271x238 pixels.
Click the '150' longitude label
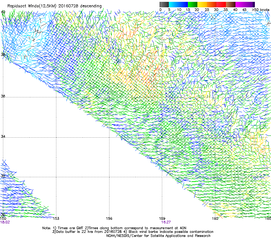click(3, 219)
